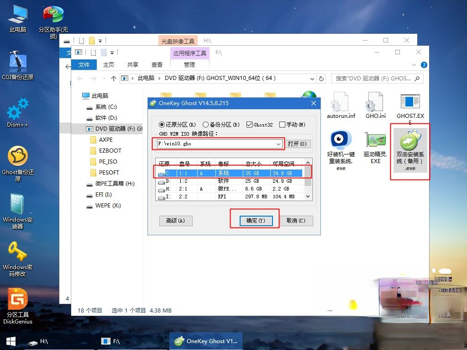The height and width of the screenshot is (350, 467).
Task: Select partition row D: 1:2 软件
Action: pos(229,181)
